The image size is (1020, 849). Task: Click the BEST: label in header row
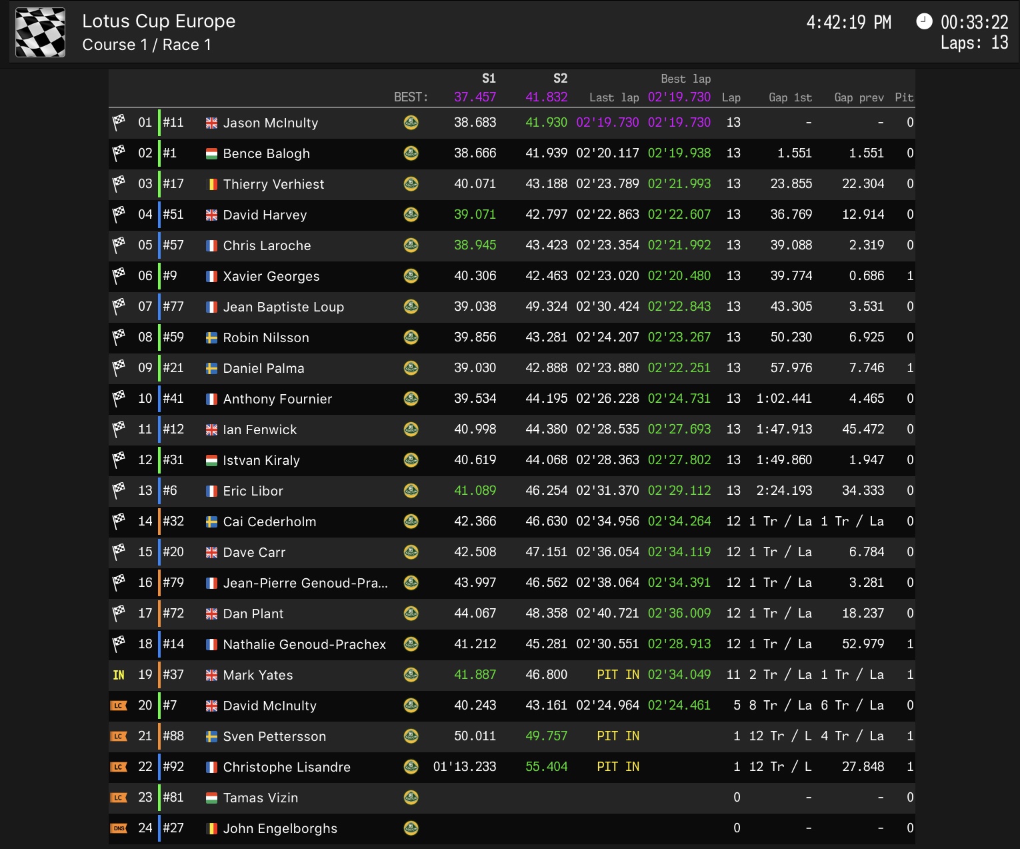tap(411, 97)
